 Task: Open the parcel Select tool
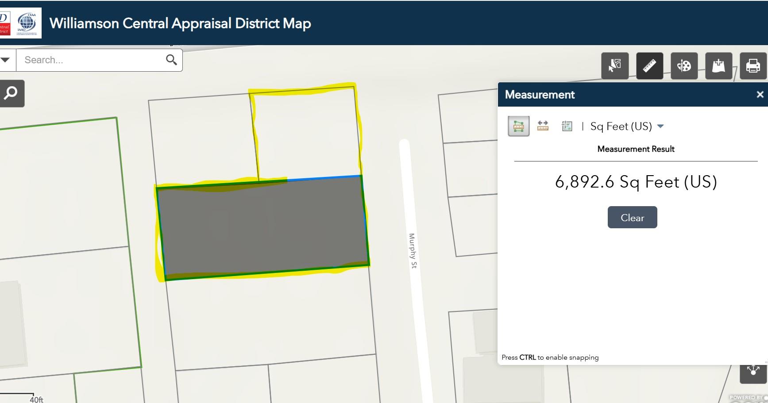coord(615,66)
